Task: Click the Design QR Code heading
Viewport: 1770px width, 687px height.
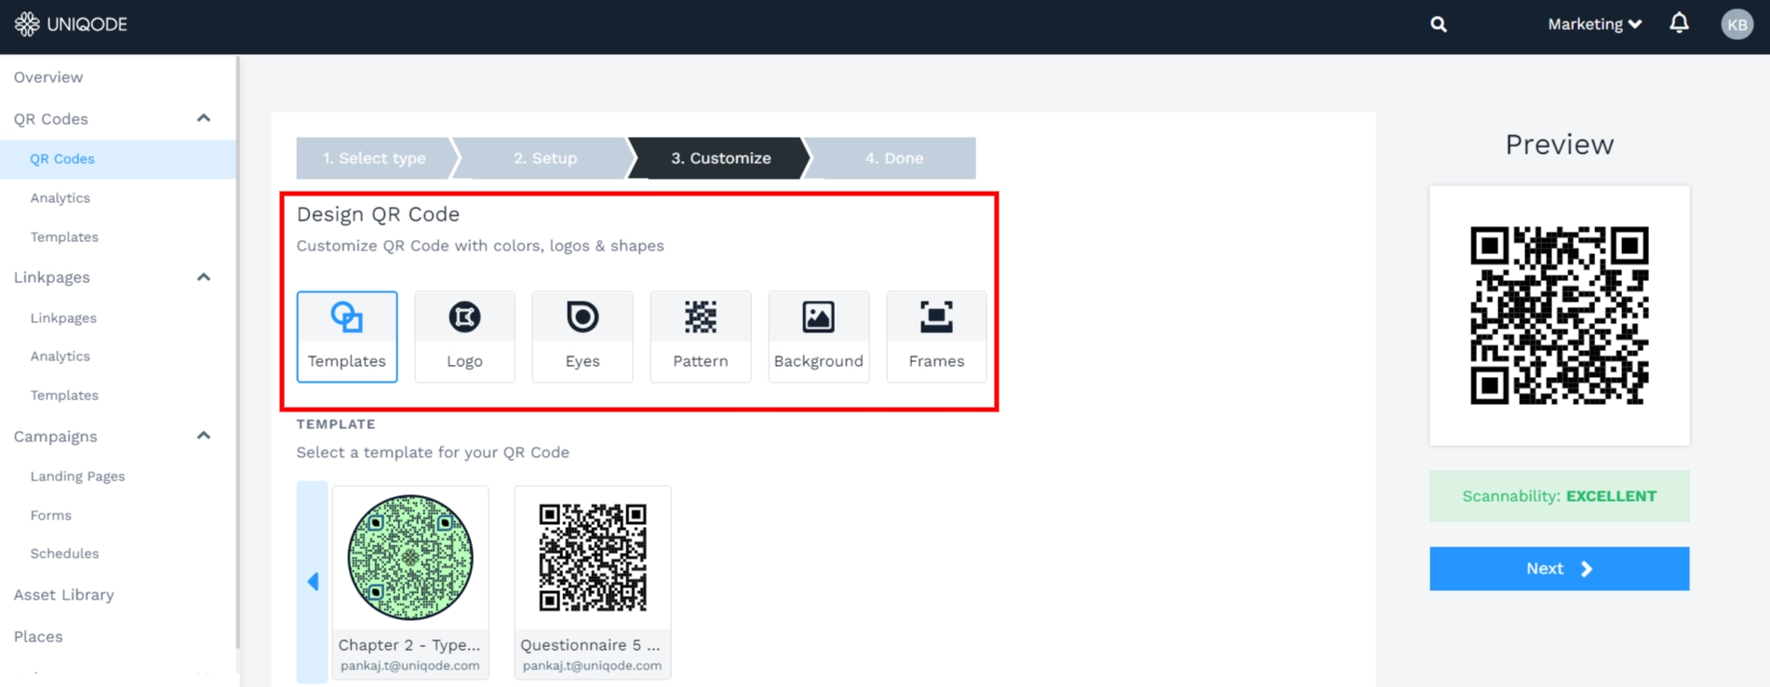Action: pos(378,214)
